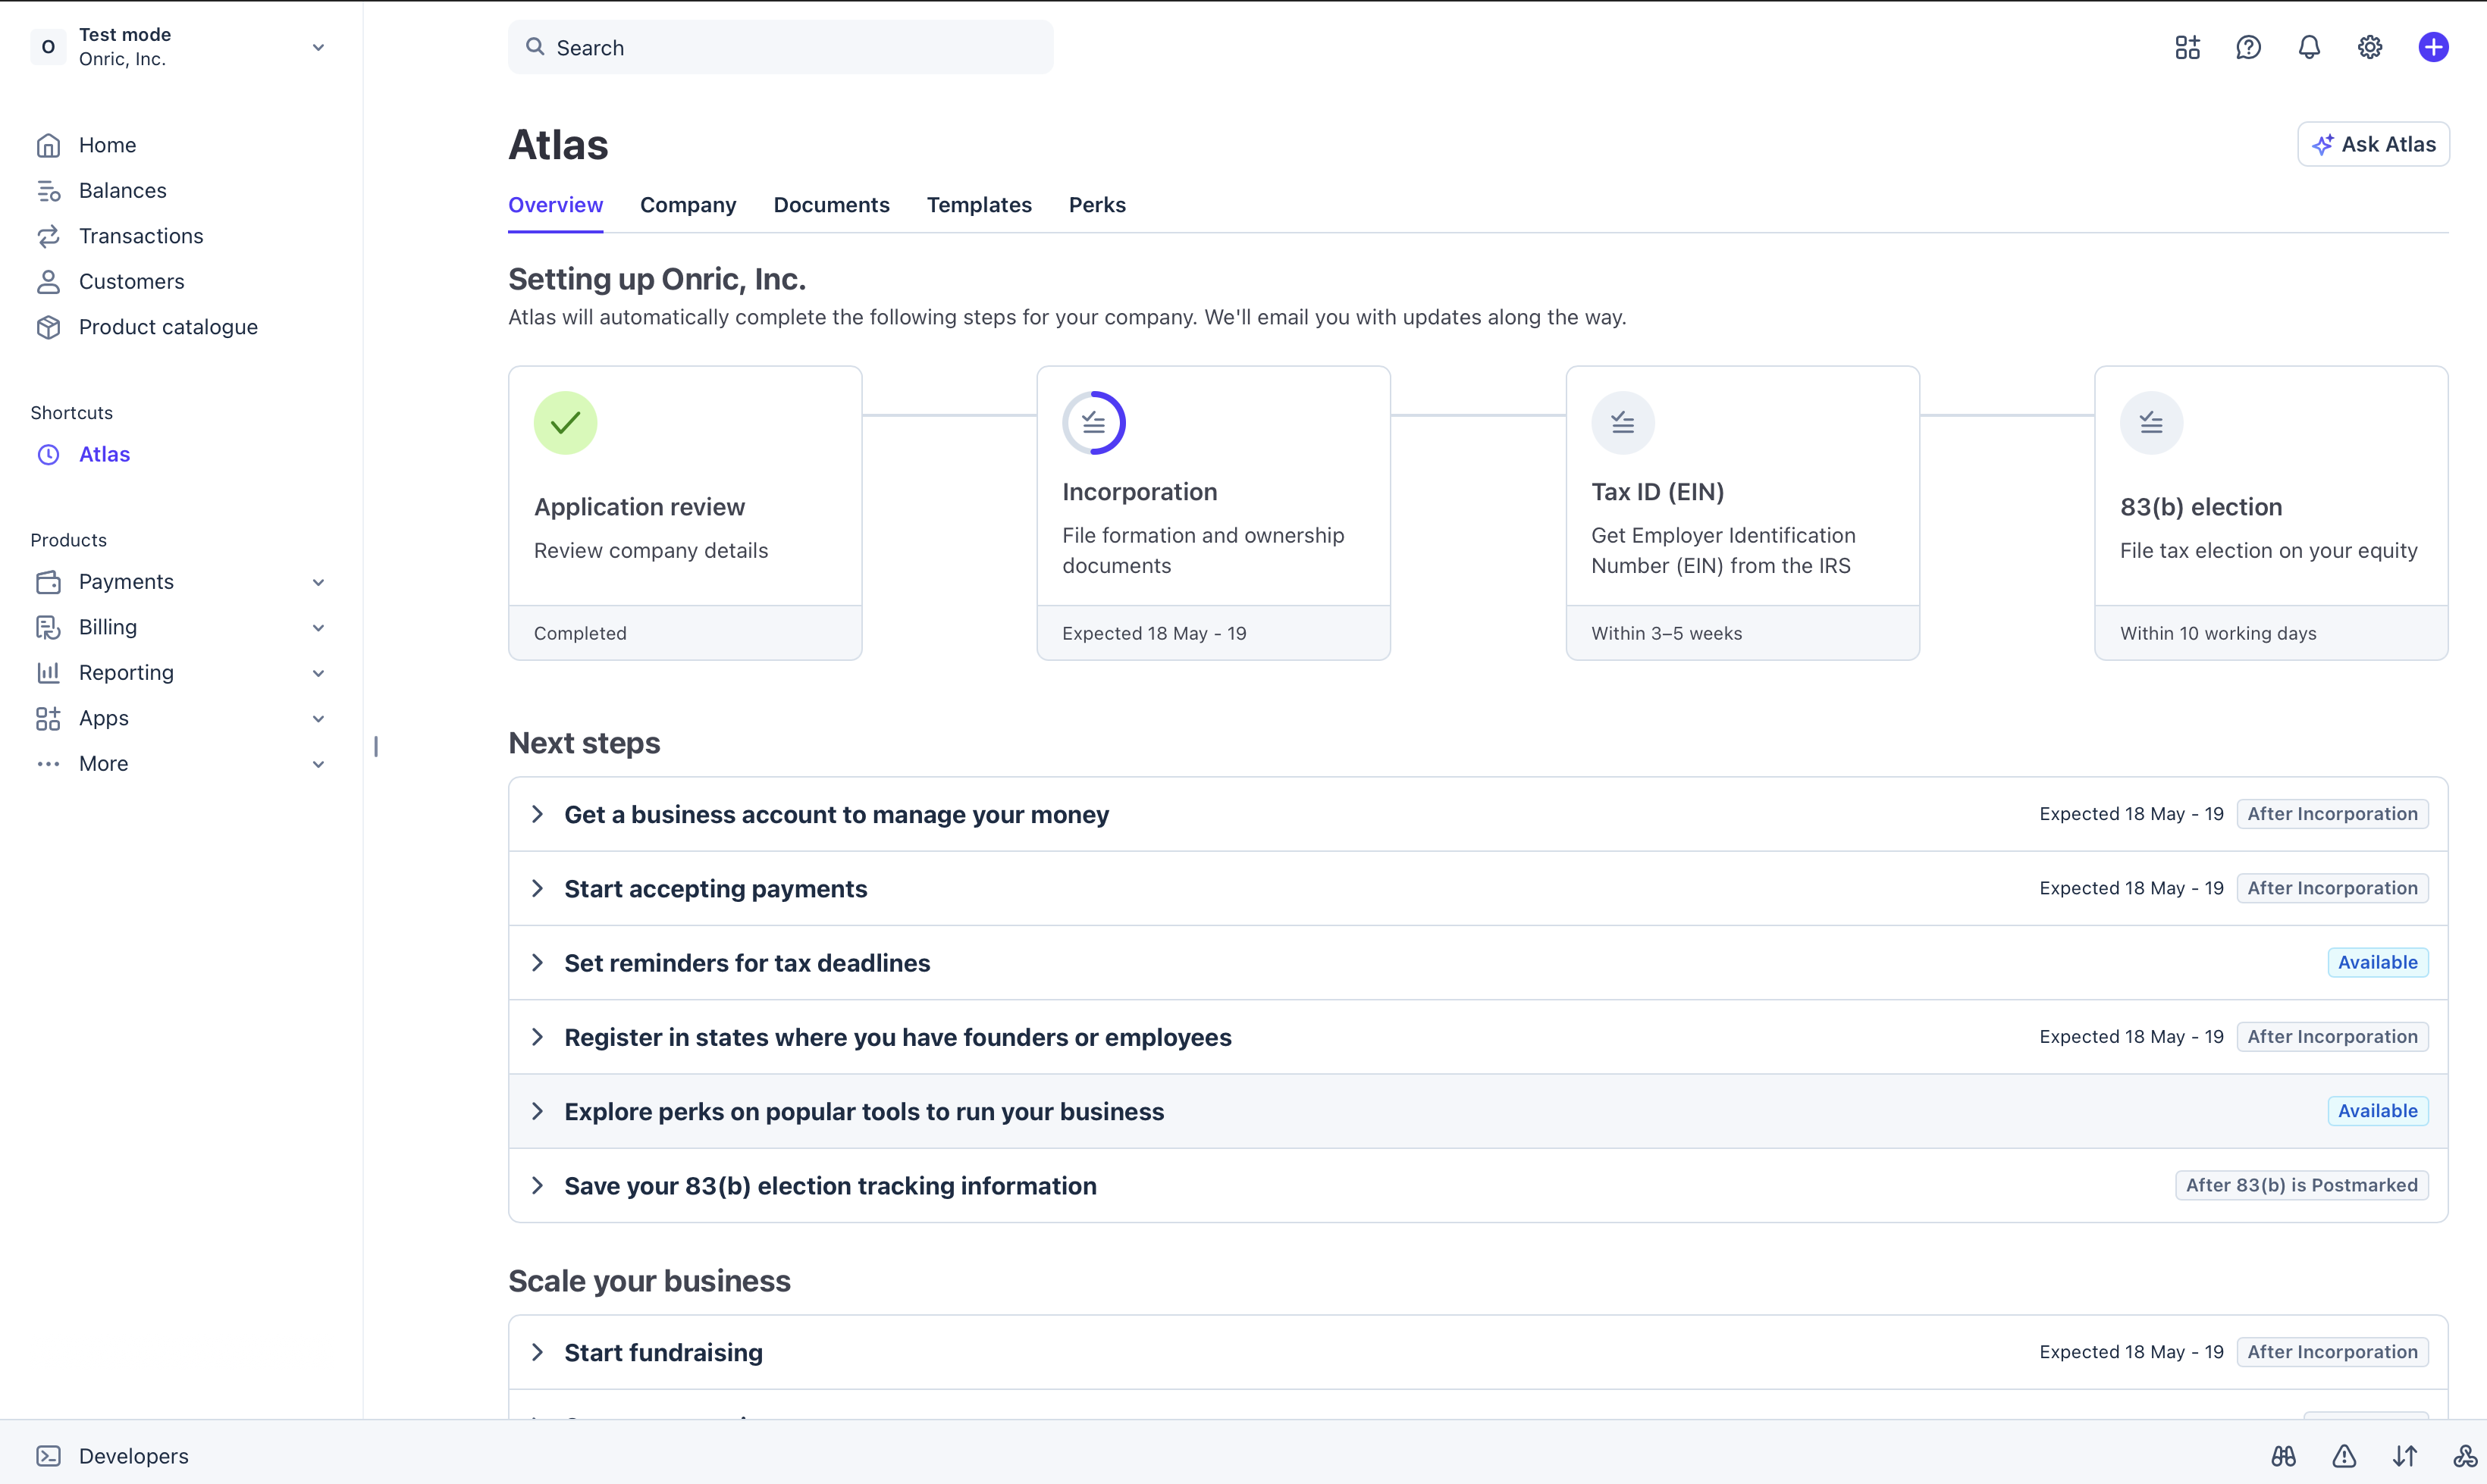The image size is (2487, 1484).
Task: Click the blue plus create button
Action: pyautogui.click(x=2433, y=47)
